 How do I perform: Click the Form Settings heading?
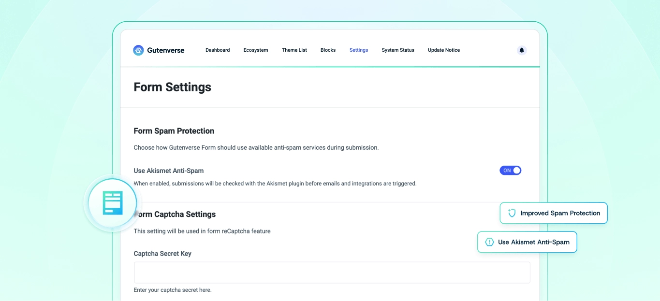tap(173, 87)
